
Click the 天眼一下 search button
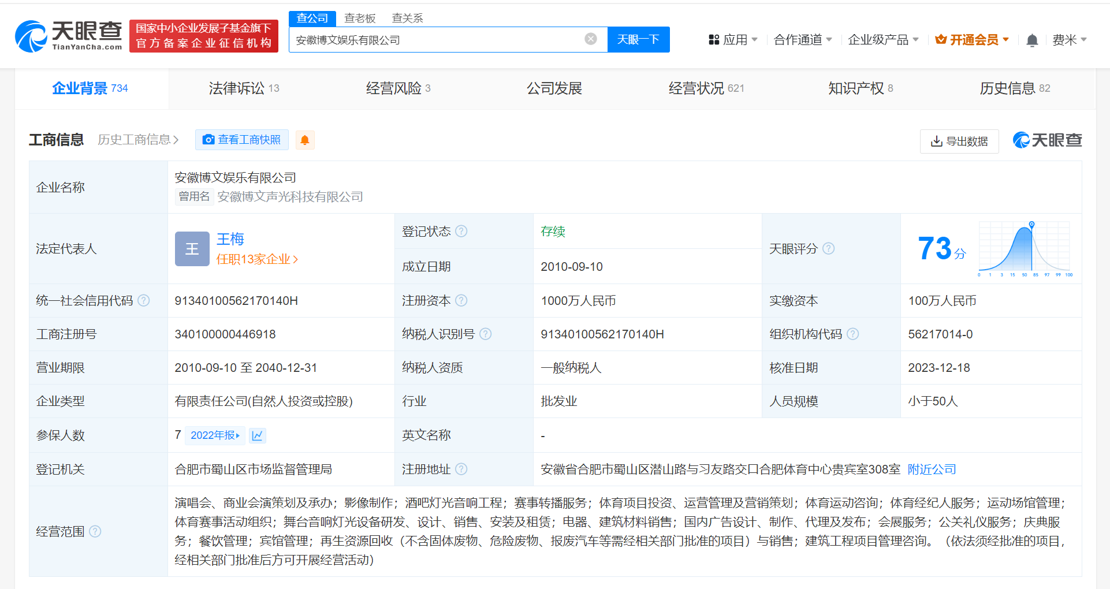pyautogui.click(x=638, y=39)
